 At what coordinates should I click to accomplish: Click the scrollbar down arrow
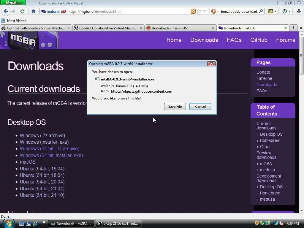(301, 211)
